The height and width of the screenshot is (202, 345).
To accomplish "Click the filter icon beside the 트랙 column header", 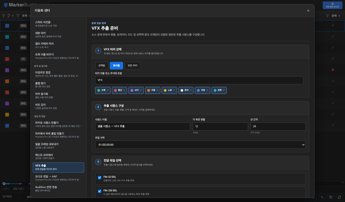I will coord(18,16).
